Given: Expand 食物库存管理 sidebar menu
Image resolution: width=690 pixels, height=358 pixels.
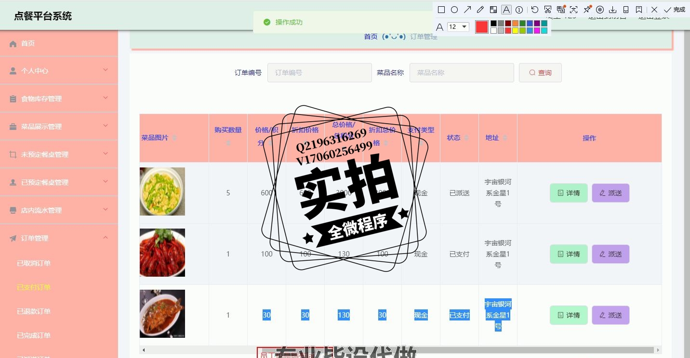Looking at the screenshot, I should click(59, 98).
